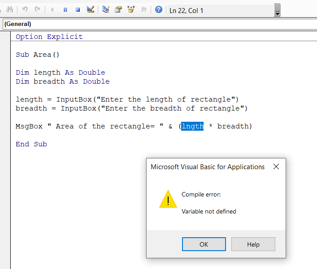The height and width of the screenshot is (269, 317).
Task: Open the Object Browser icon
Action: click(x=131, y=9)
